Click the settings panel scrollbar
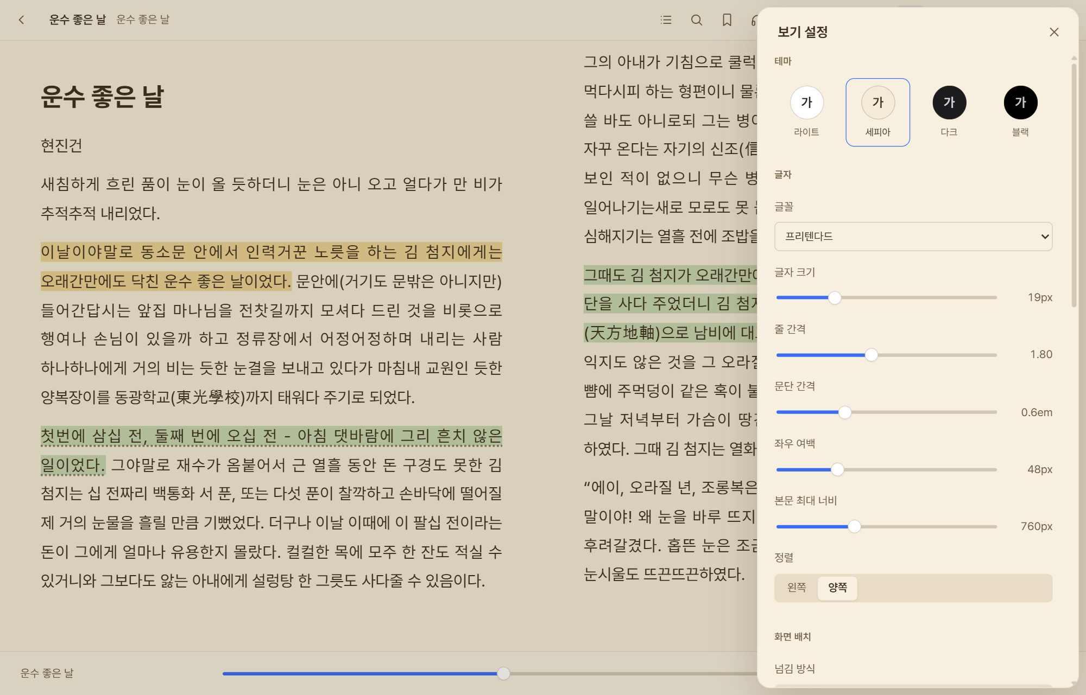The width and height of the screenshot is (1086, 695). point(1074,184)
